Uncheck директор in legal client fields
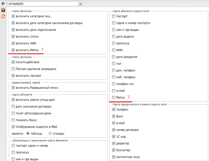The height and width of the screenshot is (161, 209). click(114, 143)
